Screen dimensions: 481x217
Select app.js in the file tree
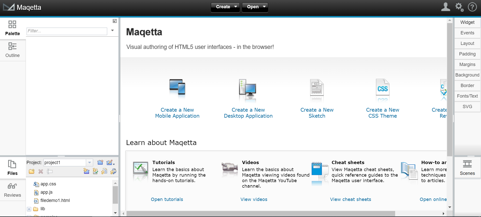click(x=46, y=192)
